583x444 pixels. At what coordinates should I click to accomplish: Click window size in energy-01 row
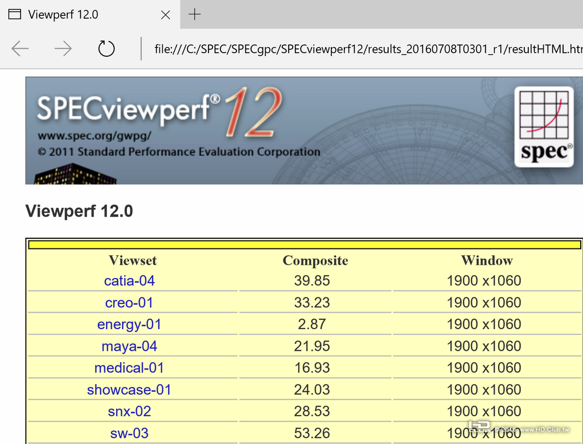(484, 325)
